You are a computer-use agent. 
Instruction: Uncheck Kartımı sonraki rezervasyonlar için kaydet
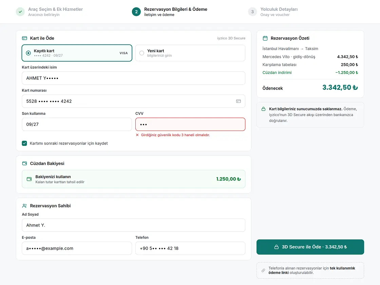point(24,143)
